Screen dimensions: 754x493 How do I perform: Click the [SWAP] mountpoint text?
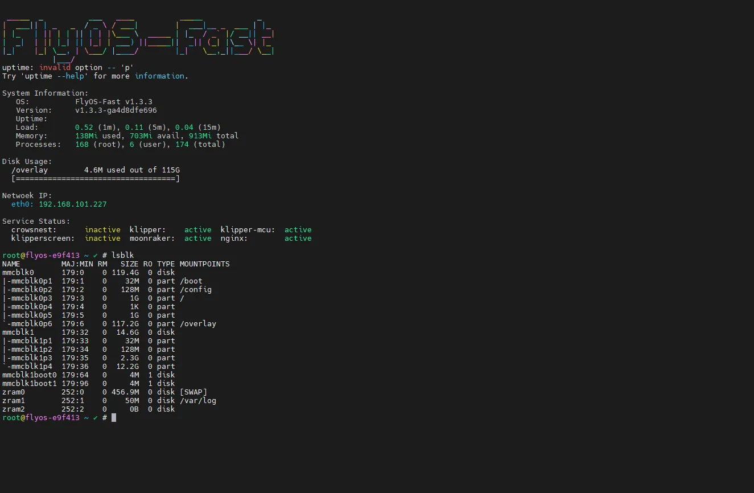(x=193, y=392)
